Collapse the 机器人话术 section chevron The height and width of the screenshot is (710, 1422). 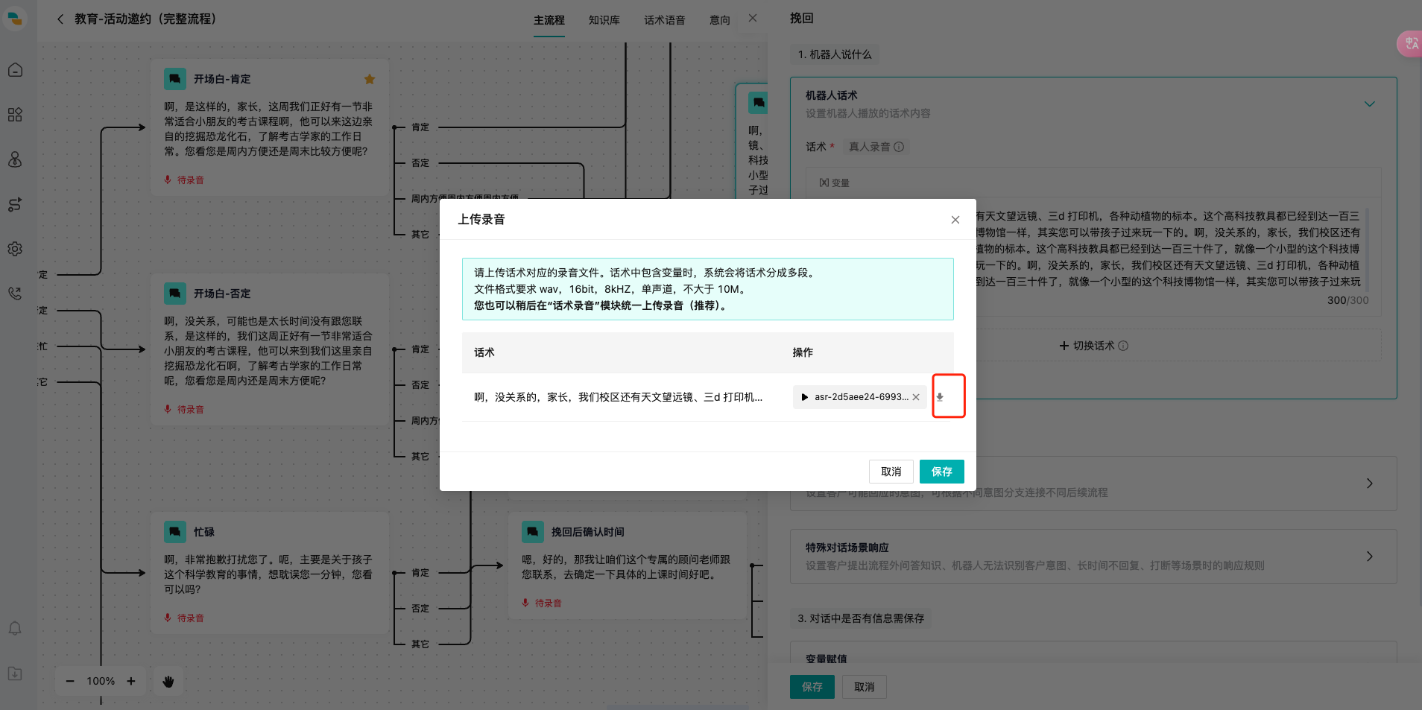coord(1369,104)
